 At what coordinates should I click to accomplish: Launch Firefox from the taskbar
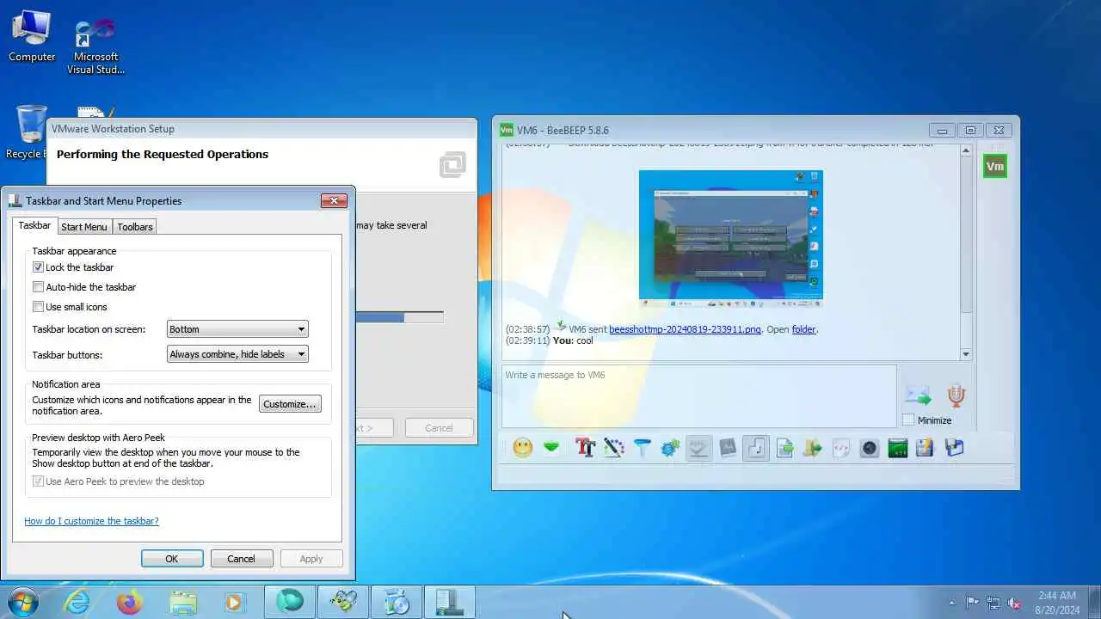pyautogui.click(x=130, y=602)
